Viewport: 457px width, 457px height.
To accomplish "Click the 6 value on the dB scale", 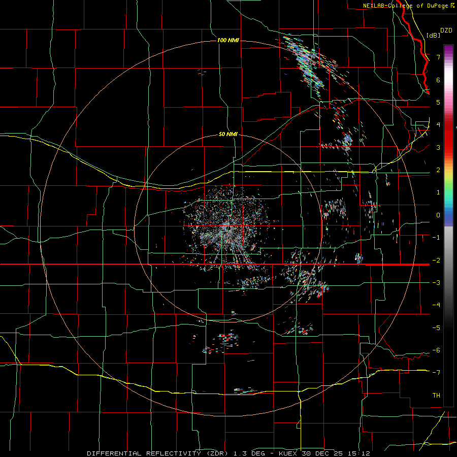I will (438, 80).
